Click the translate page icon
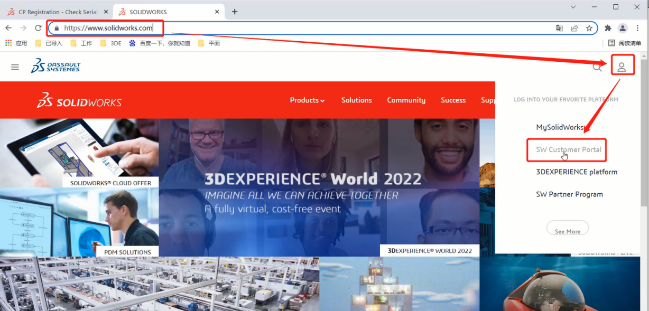The width and height of the screenshot is (649, 311). pos(559,28)
